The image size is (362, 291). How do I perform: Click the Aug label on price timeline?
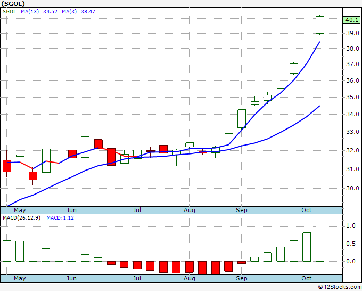(x=190, y=210)
